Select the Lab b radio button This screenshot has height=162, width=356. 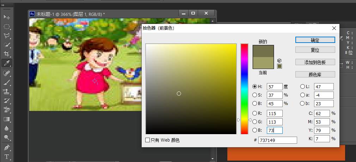point(302,104)
